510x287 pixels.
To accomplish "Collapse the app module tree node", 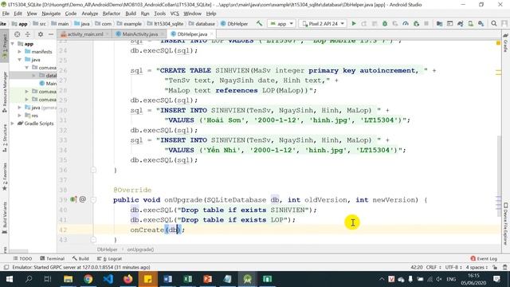I will point(13,44).
